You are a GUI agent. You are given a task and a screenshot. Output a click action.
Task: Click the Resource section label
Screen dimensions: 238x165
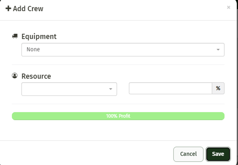36,76
